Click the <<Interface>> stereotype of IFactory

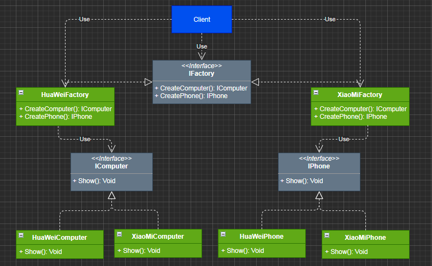point(202,66)
